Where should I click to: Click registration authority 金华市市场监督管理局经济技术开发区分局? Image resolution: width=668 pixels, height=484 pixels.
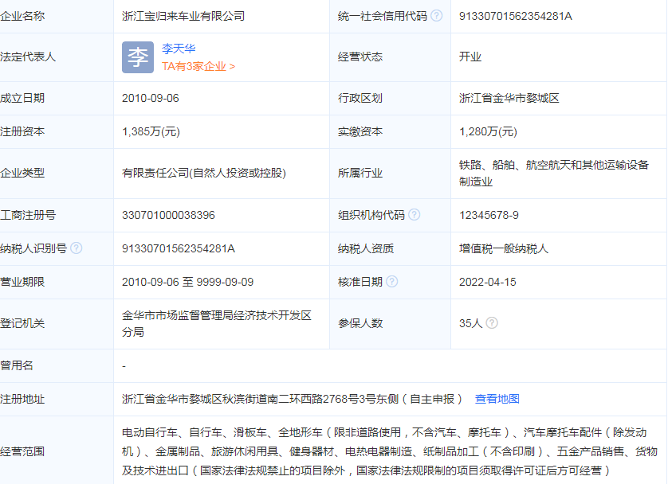coord(217,324)
